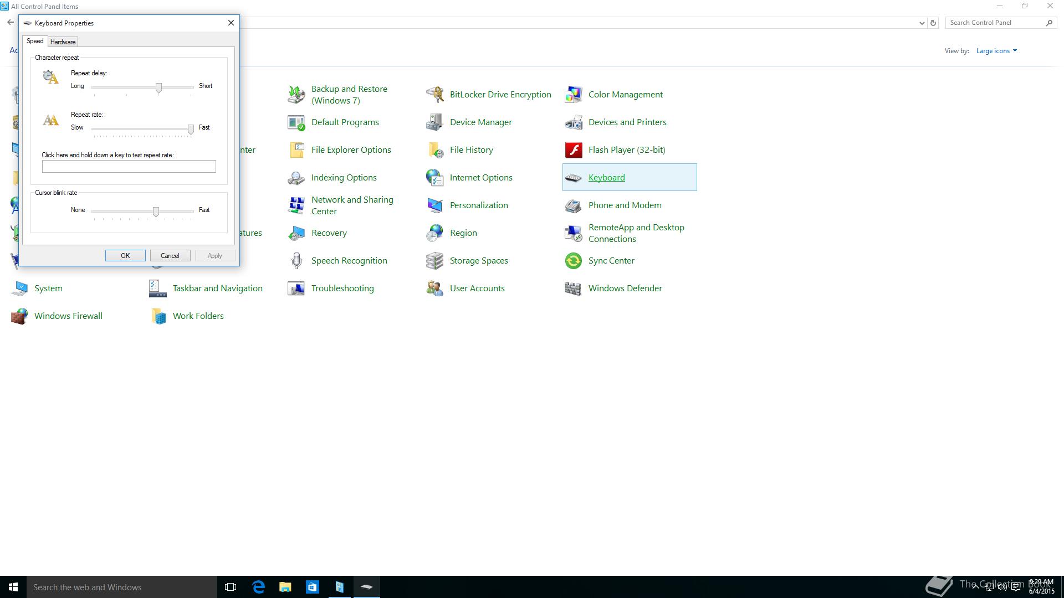Open BitLocker Drive Encryption icon
Viewport: 1064px width, 598px height.
434,95
